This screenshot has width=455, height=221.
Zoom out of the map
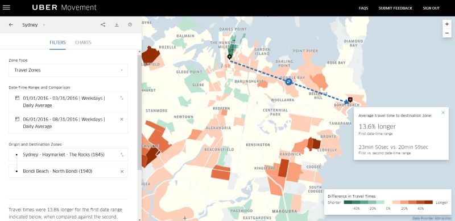(447, 33)
